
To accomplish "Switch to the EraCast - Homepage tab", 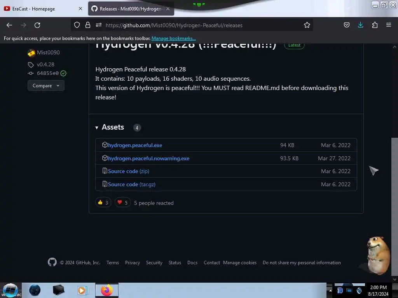I will [44, 9].
